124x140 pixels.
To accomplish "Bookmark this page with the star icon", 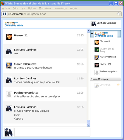I will (119, 14).
